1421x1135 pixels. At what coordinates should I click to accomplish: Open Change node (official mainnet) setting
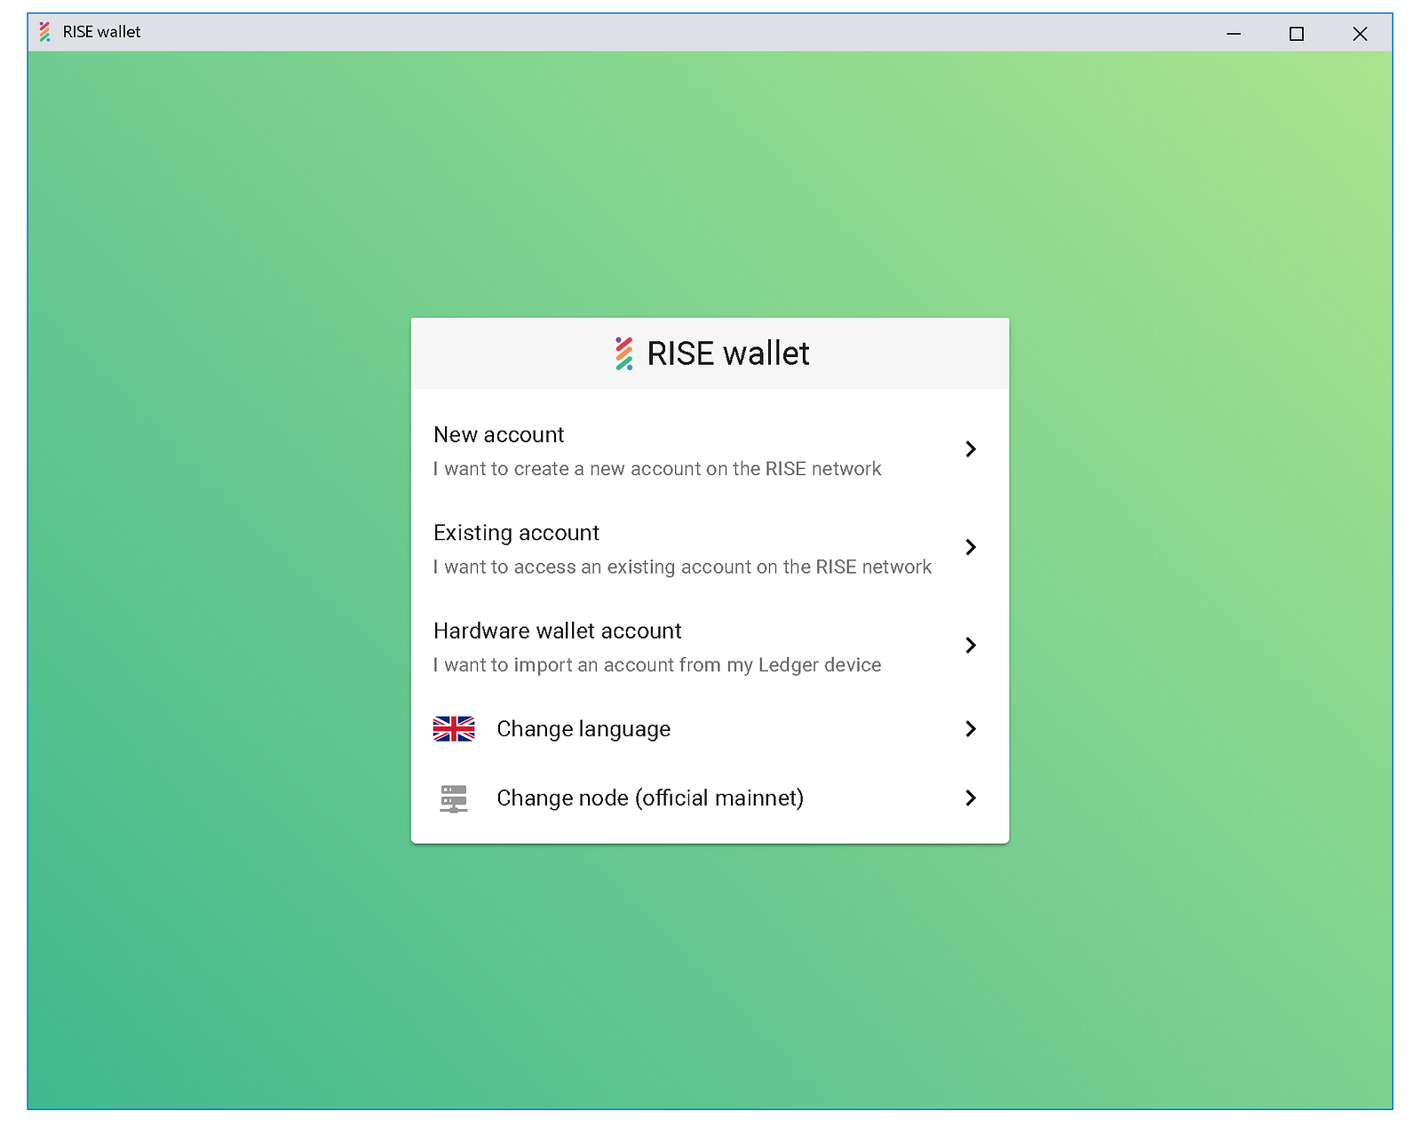710,798
